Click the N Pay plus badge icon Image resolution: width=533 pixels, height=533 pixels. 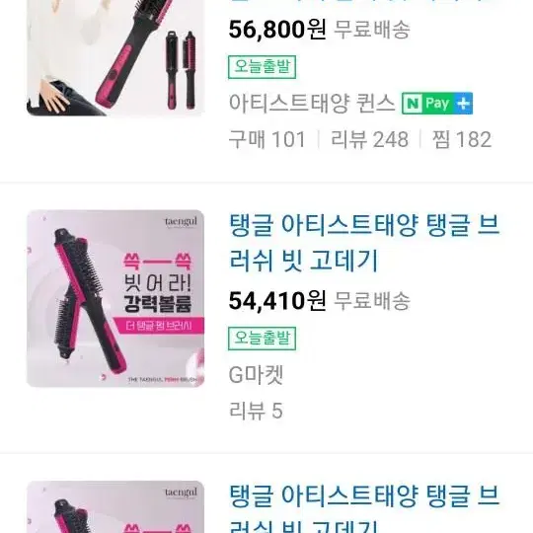tap(437, 103)
